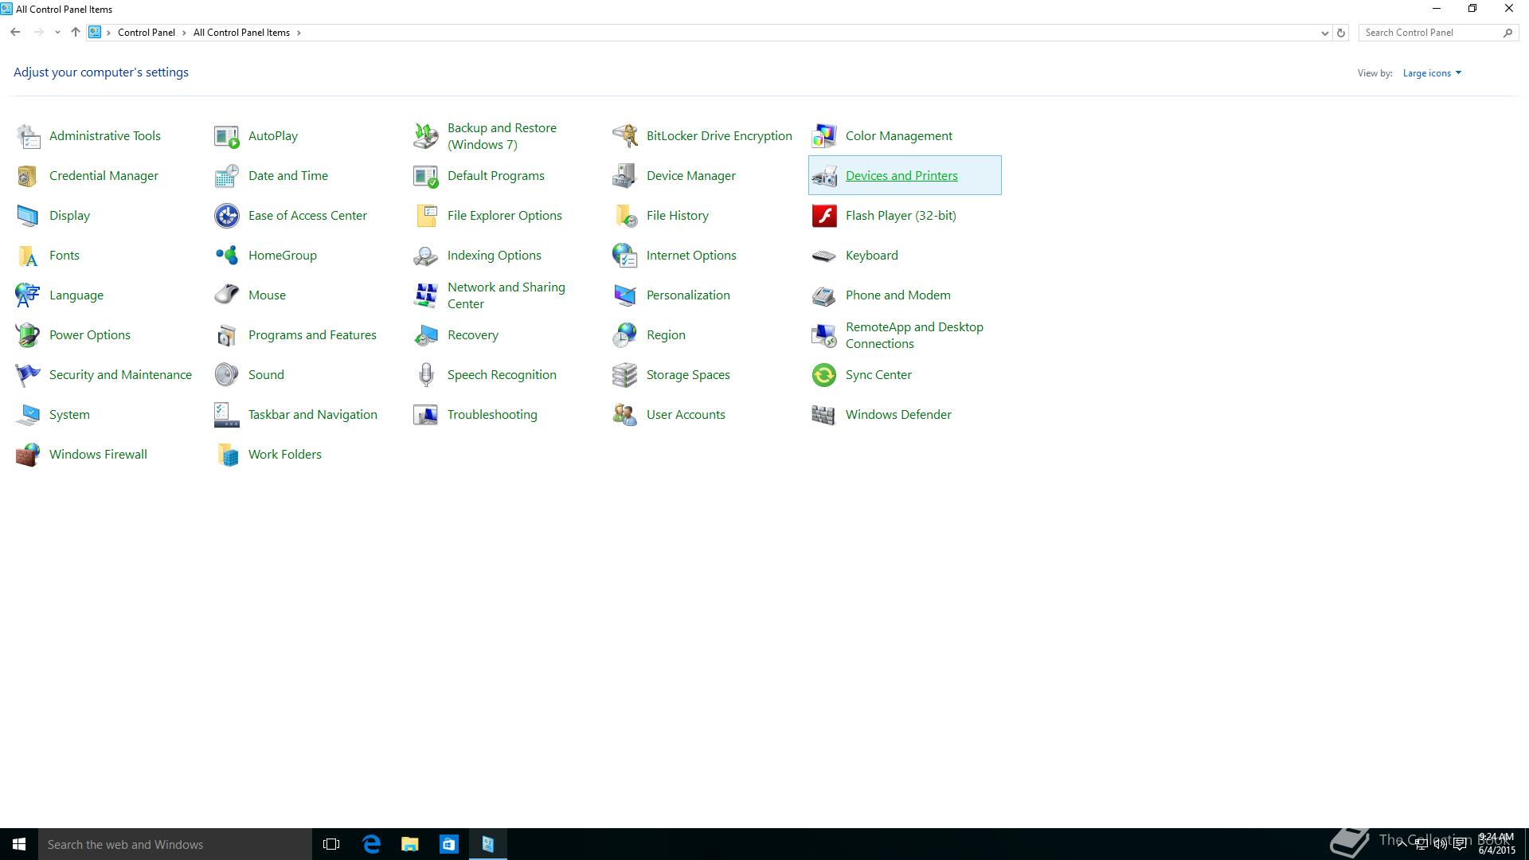Open the File Explorer Options icon
Image resolution: width=1529 pixels, height=860 pixels.
tap(426, 216)
